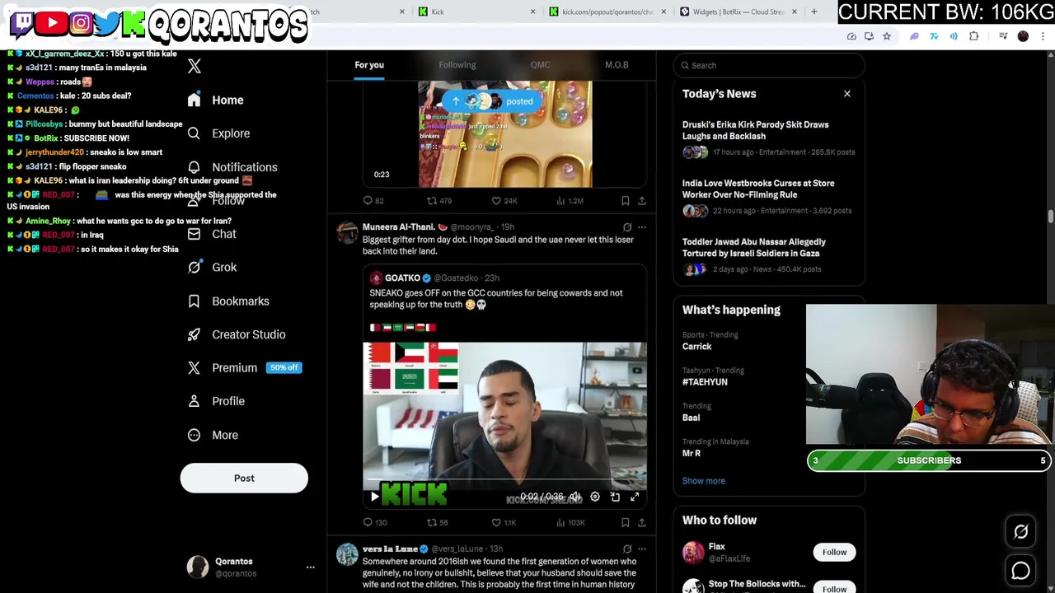Open Grok explain on Muneera's post
Image resolution: width=1055 pixels, height=593 pixels.
tap(627, 226)
